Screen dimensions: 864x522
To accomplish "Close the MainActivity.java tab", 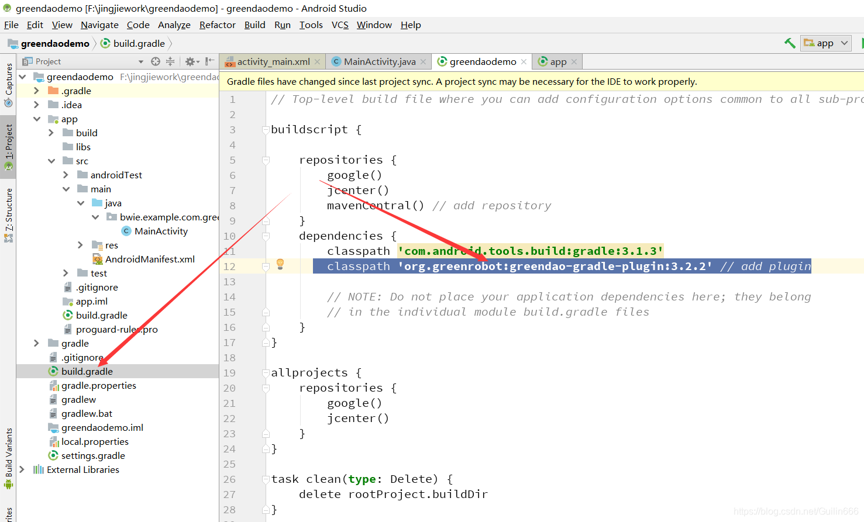I will coord(424,61).
